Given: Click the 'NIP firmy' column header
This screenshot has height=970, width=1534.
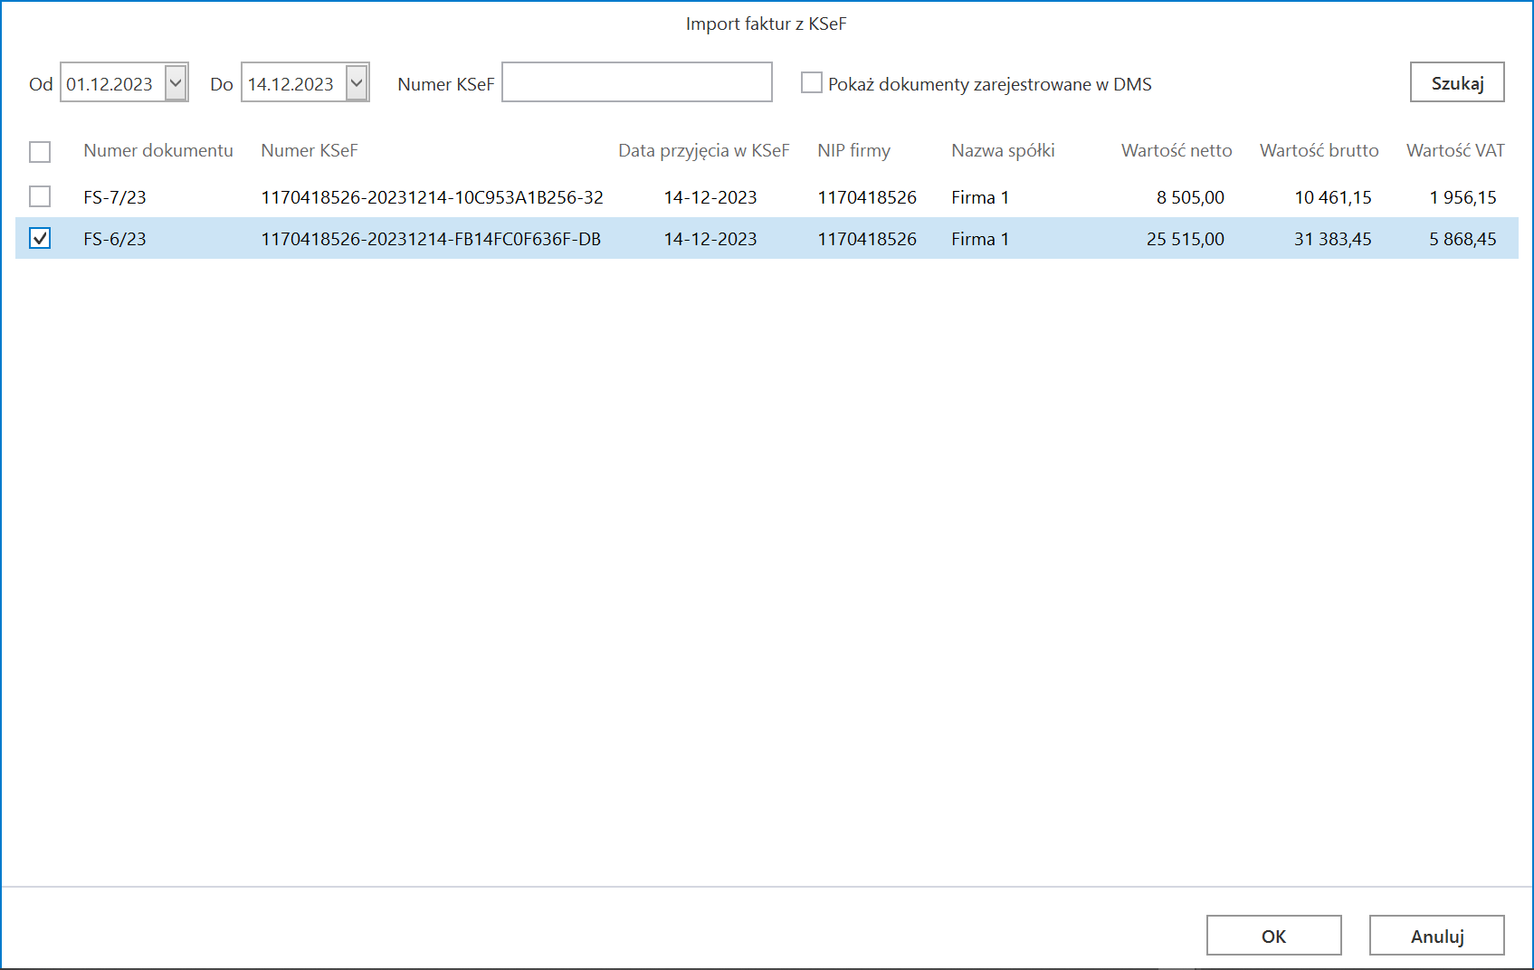Looking at the screenshot, I should 853,150.
